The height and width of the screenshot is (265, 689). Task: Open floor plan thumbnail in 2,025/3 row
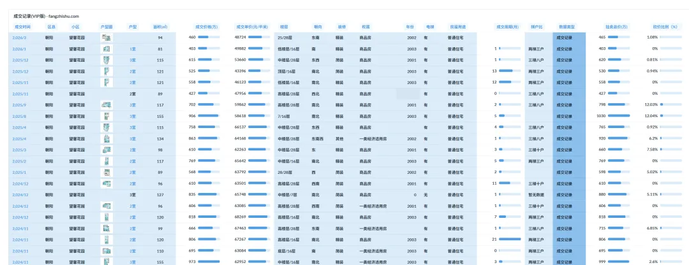point(107,150)
